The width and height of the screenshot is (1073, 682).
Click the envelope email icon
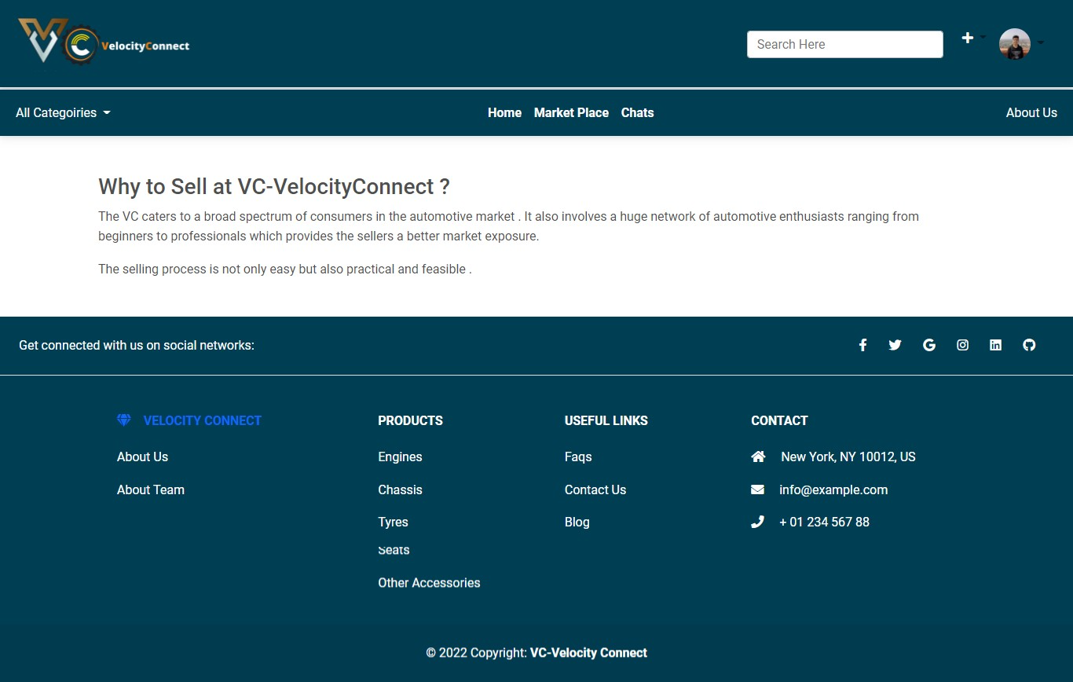757,489
